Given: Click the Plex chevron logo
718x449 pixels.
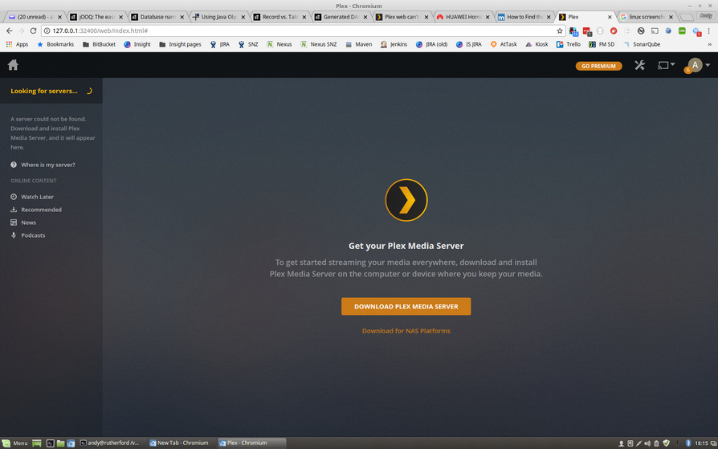Looking at the screenshot, I should click(406, 200).
